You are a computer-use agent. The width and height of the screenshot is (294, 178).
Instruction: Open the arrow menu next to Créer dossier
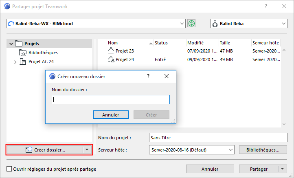click(87, 149)
